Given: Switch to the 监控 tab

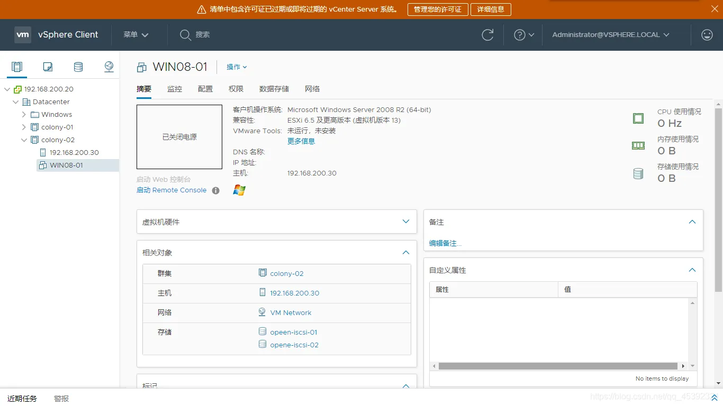Looking at the screenshot, I should (175, 89).
